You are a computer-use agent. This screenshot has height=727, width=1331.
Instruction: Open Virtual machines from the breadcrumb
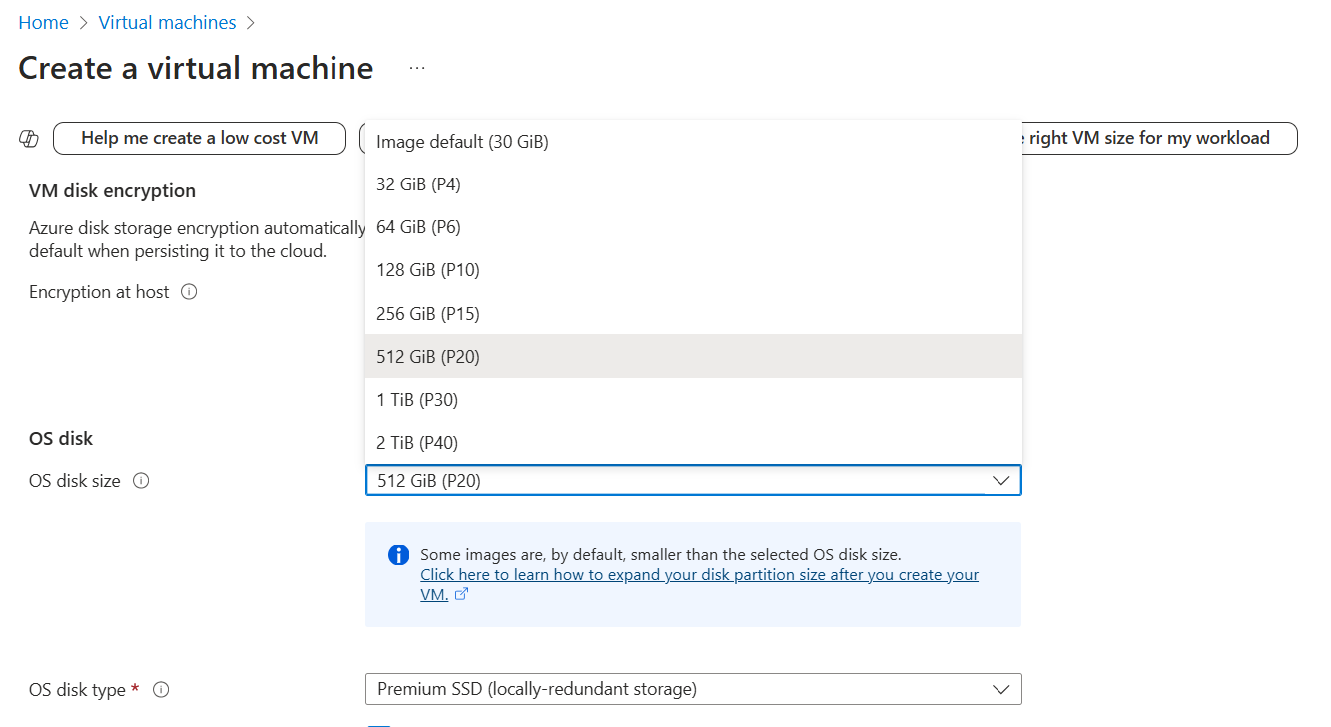(x=167, y=21)
